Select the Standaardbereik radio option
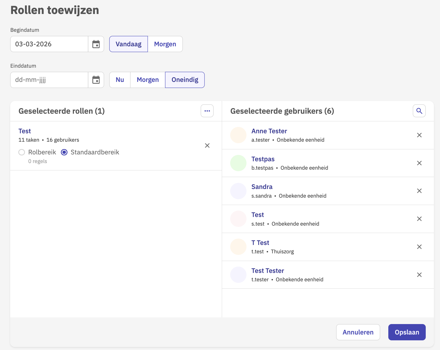The width and height of the screenshot is (440, 350). 64,152
